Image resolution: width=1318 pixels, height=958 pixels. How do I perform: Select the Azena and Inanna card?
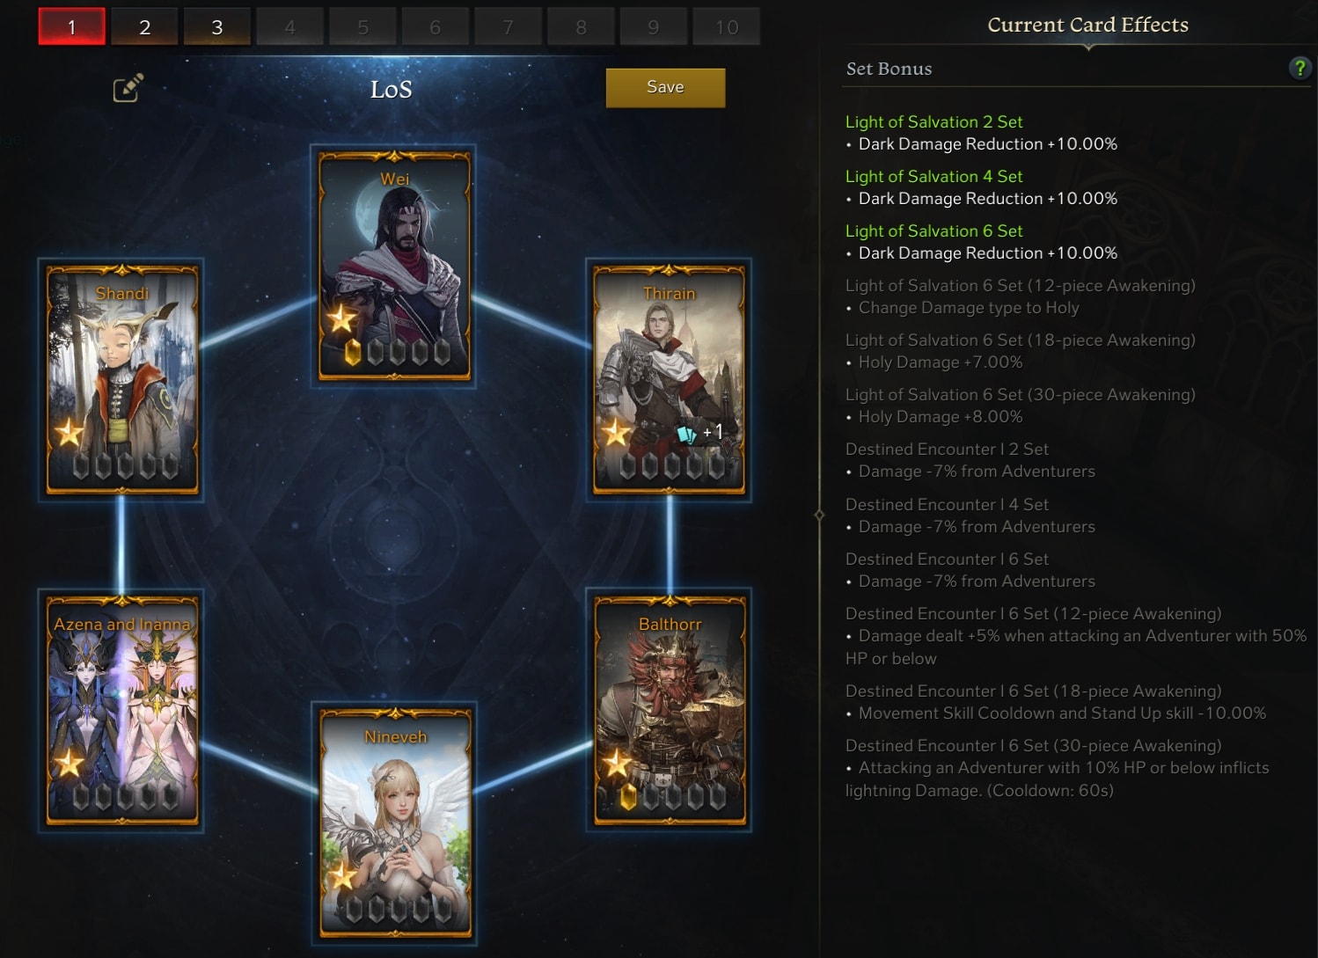click(x=122, y=711)
